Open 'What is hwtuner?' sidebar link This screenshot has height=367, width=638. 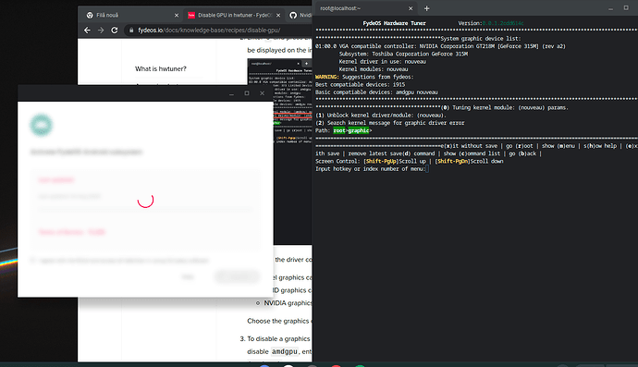[161, 68]
